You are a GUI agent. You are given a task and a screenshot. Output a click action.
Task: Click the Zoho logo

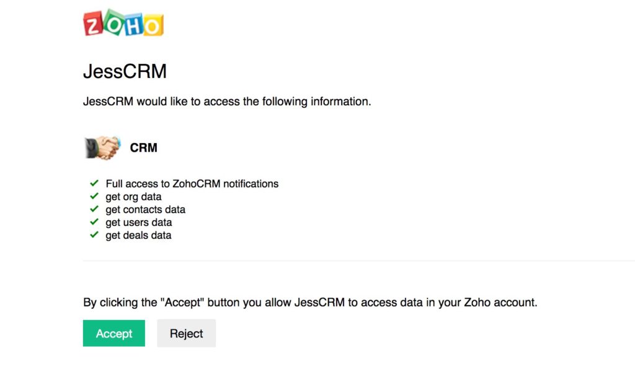coord(123,23)
